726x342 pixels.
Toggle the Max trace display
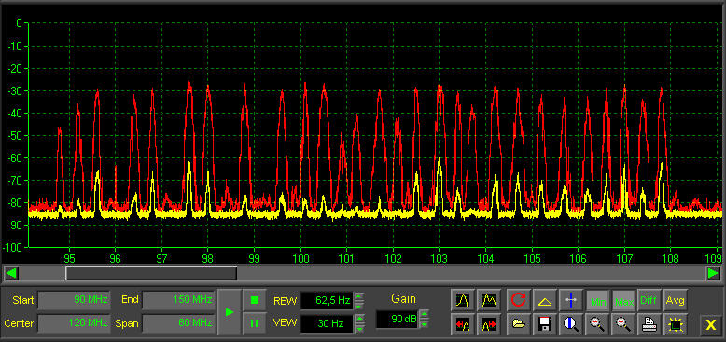[623, 300]
